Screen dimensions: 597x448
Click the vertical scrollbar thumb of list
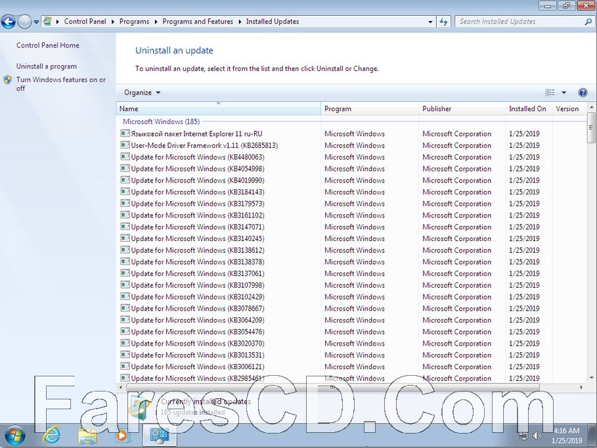coord(591,127)
